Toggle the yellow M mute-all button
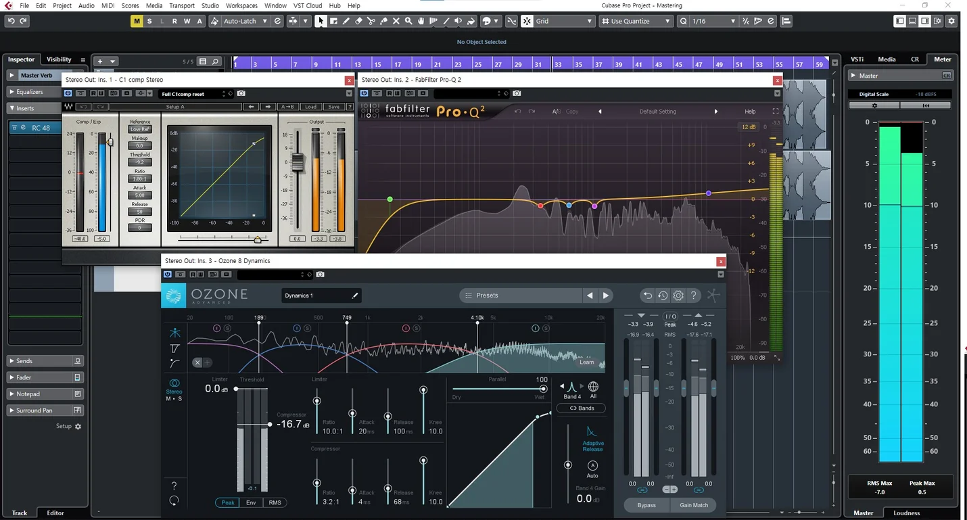Image resolution: width=967 pixels, height=520 pixels. coord(137,21)
